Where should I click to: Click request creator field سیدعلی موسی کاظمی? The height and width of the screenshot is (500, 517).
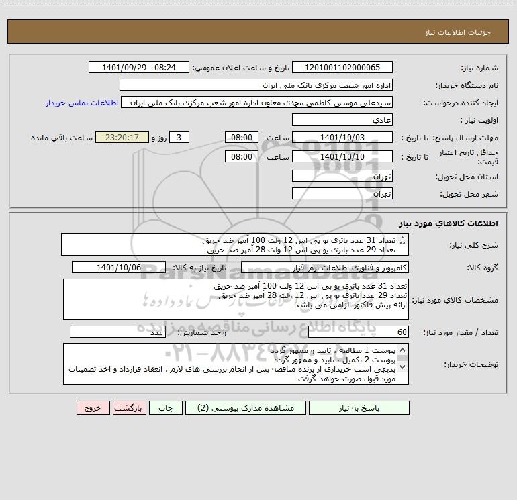point(256,102)
